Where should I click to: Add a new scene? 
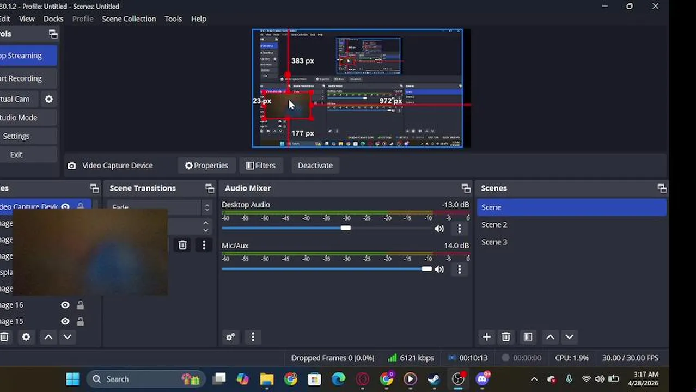486,337
